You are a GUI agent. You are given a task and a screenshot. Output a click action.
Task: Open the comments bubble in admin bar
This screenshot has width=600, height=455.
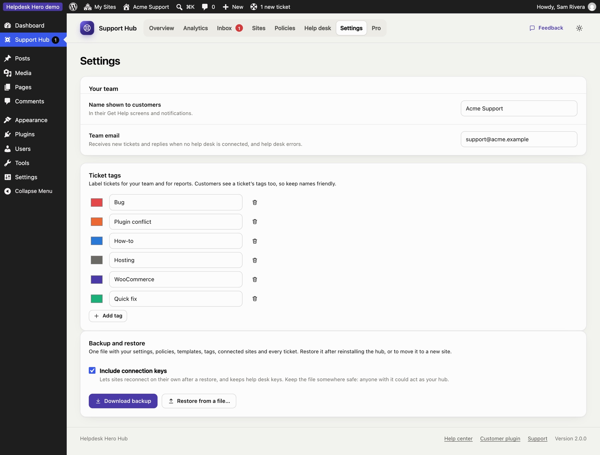point(208,7)
